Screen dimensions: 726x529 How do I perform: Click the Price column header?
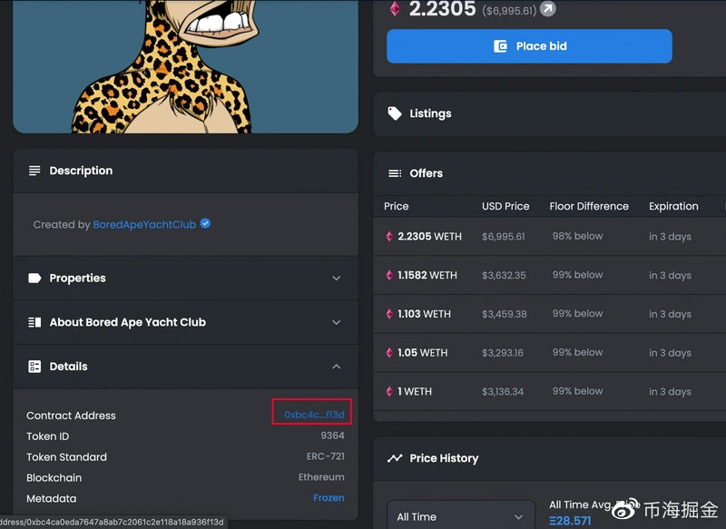click(397, 206)
